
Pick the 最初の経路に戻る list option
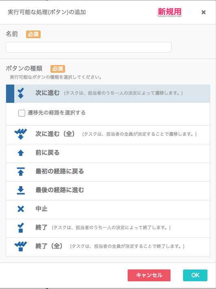tap(108, 172)
